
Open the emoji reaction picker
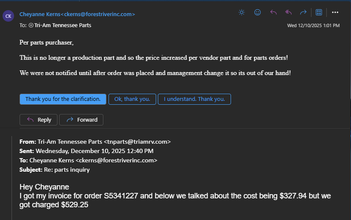pyautogui.click(x=257, y=12)
